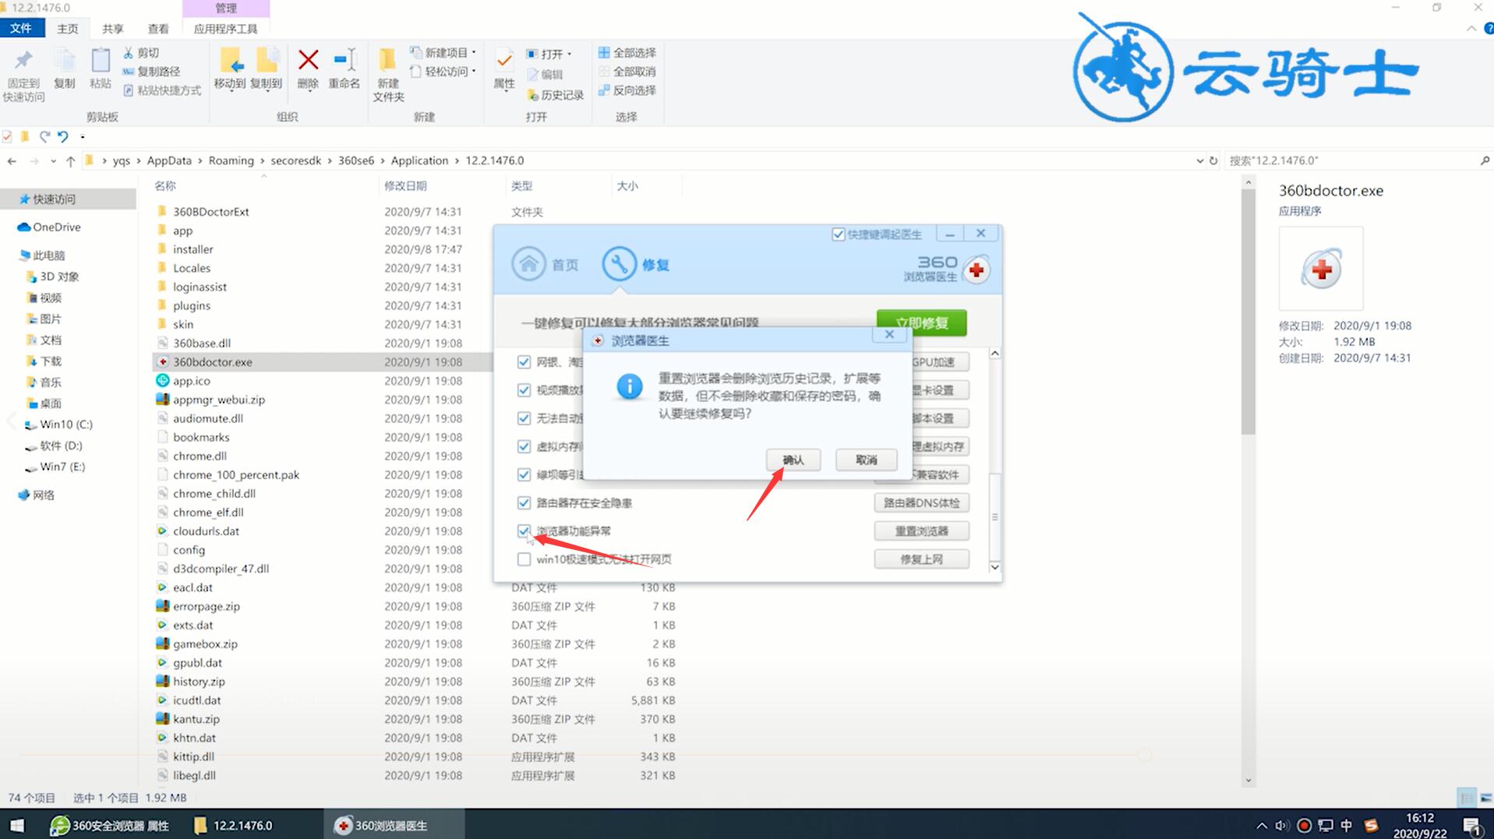Click the 360bdoctor.exe preview thumbnail
Screen dimensions: 1494x839
point(1321,270)
